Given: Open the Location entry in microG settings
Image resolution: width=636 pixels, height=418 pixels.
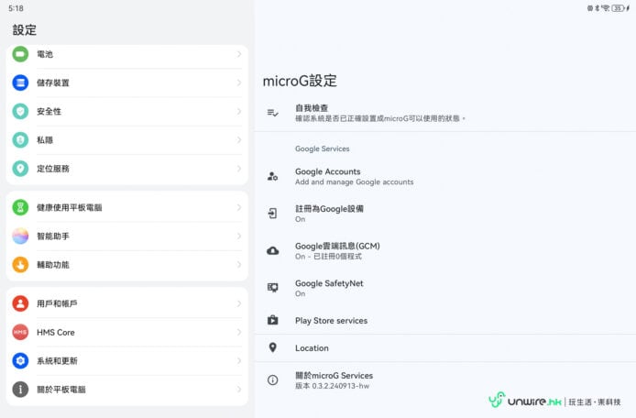Looking at the screenshot, I should [312, 348].
